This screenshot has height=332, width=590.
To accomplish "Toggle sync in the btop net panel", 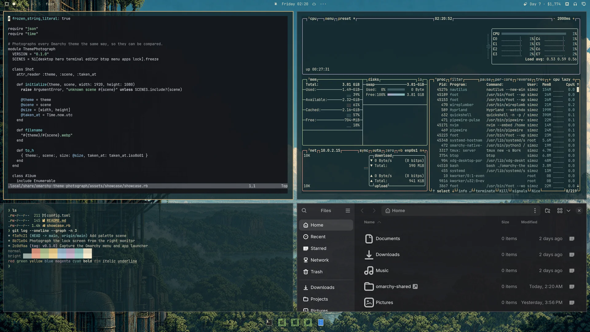I will click(364, 151).
